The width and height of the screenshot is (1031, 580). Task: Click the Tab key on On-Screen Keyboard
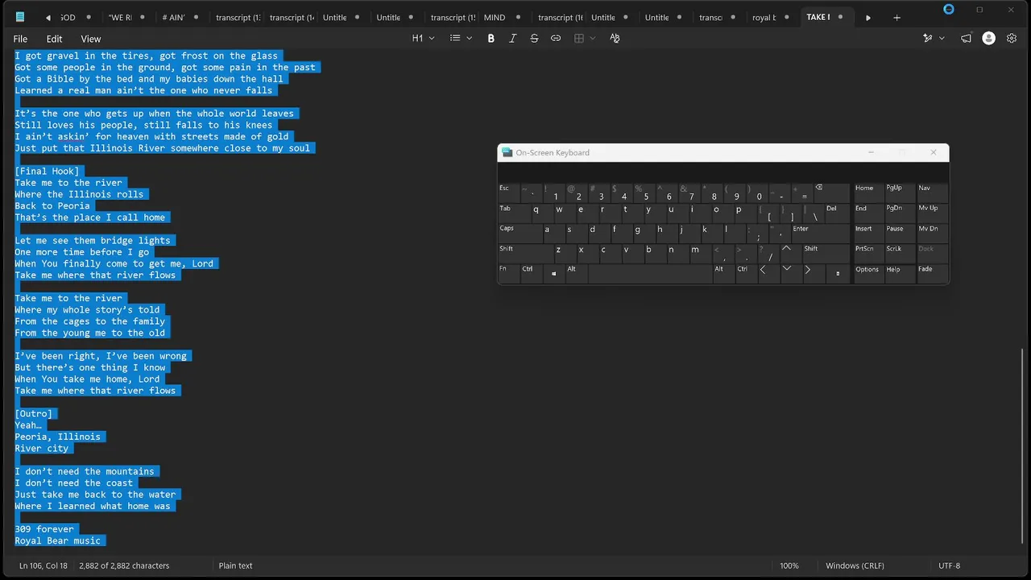tap(513, 212)
